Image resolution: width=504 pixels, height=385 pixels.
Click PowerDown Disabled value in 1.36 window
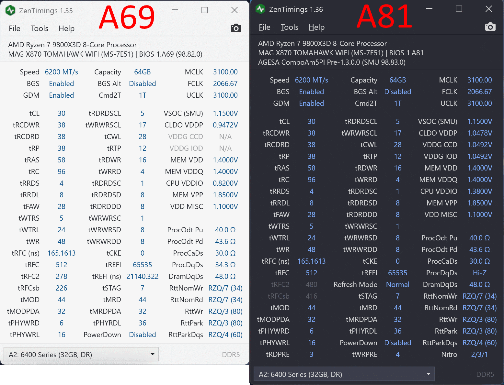[x=398, y=343]
